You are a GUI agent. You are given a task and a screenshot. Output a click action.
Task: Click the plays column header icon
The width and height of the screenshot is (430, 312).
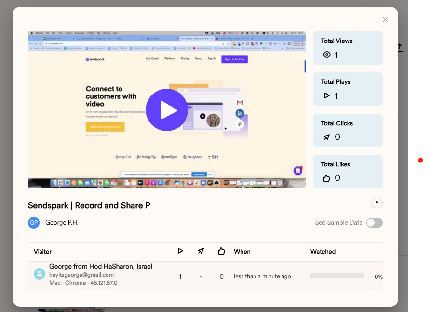click(x=180, y=251)
